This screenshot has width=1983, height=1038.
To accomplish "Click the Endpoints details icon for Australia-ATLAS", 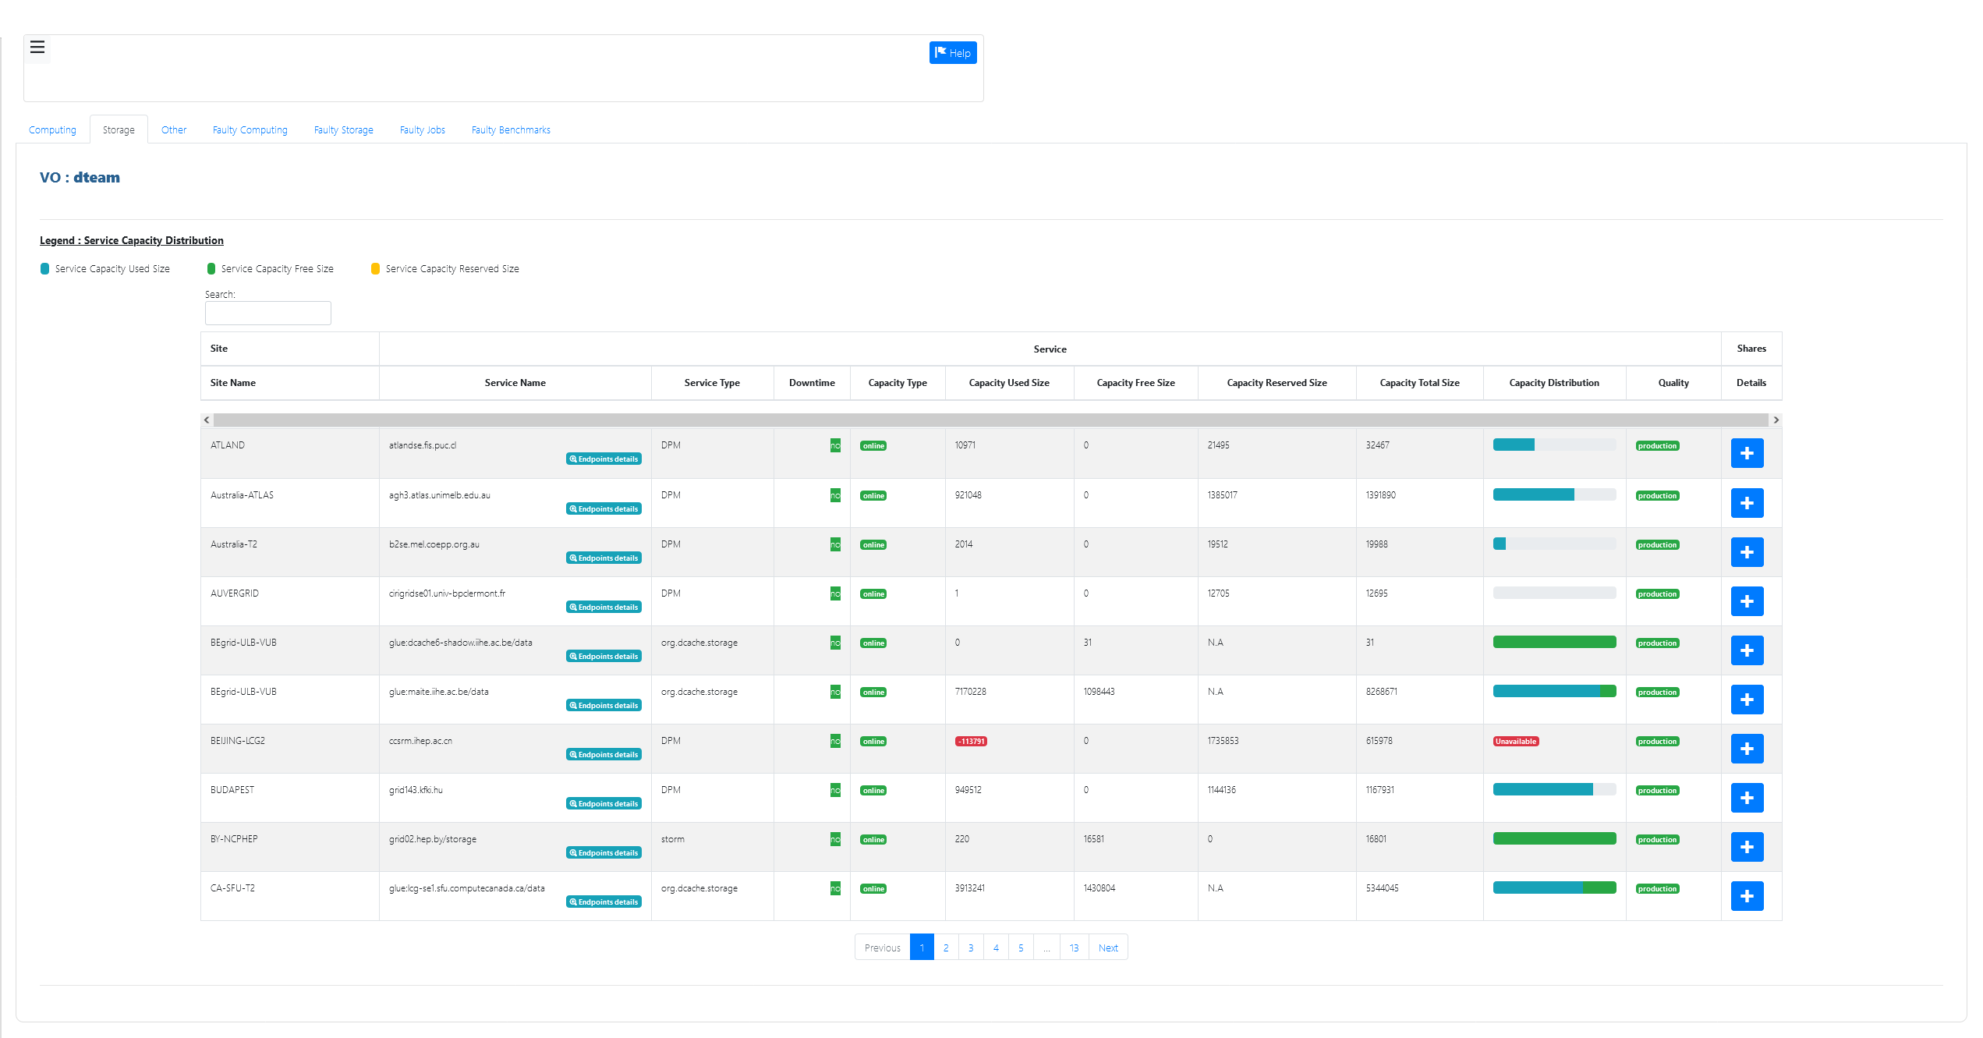I will click(x=602, y=509).
